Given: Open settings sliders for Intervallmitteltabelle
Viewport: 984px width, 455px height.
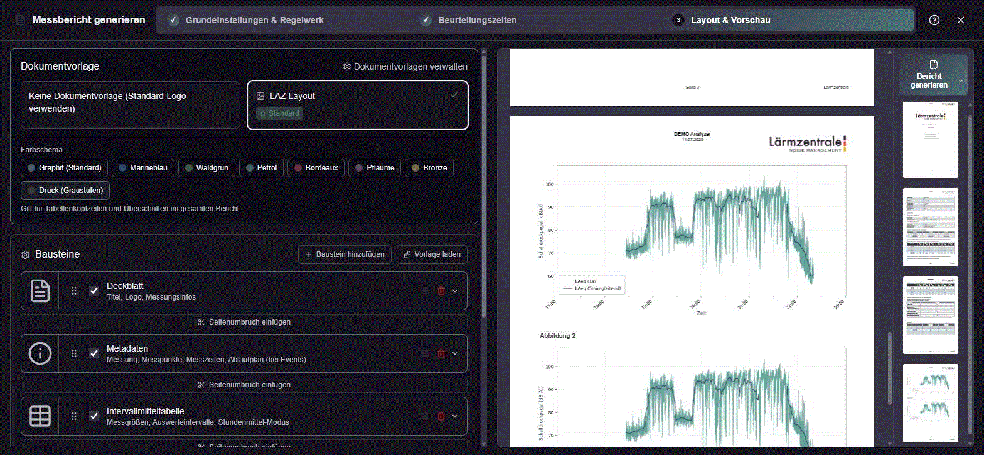Looking at the screenshot, I should [x=425, y=416].
